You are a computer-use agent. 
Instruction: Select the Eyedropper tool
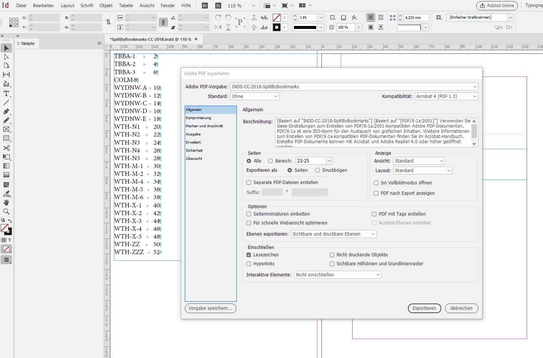pos(6,194)
